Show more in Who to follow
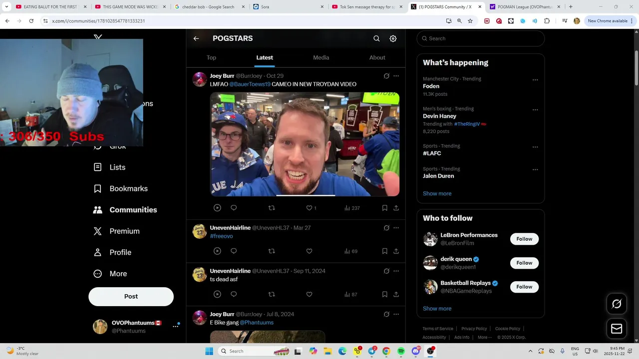 [x=437, y=309]
